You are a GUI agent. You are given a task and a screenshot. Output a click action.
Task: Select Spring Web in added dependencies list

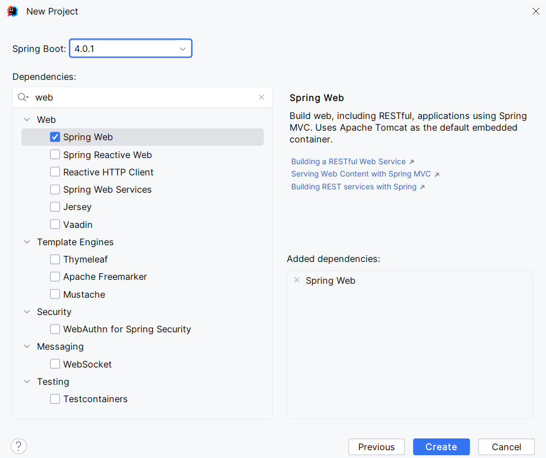330,280
